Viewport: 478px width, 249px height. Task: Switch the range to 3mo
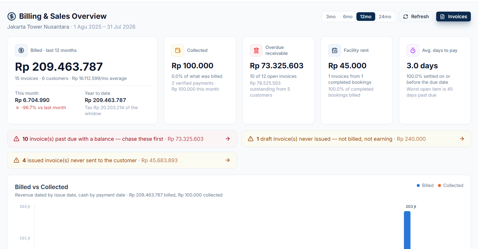(331, 17)
